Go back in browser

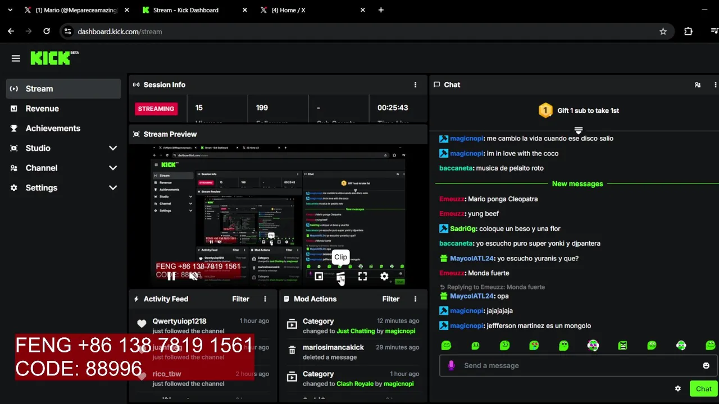point(11,31)
